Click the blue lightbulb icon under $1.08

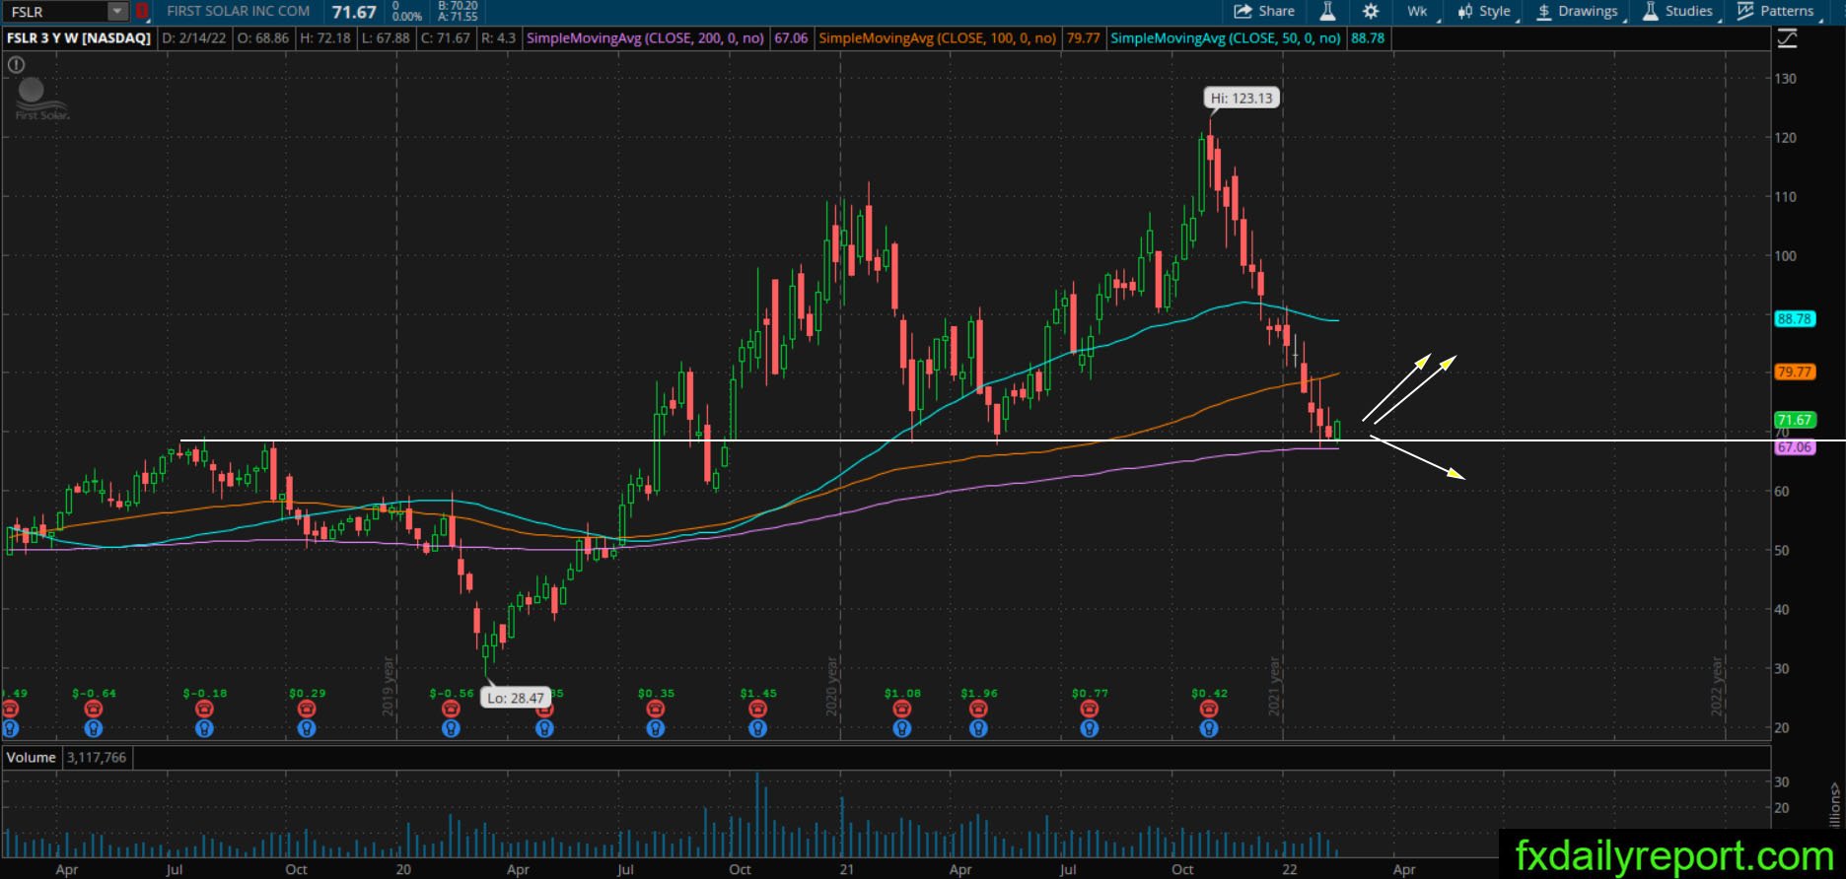pos(901,728)
